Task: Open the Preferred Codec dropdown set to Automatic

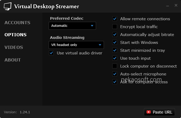Action: coord(72,26)
